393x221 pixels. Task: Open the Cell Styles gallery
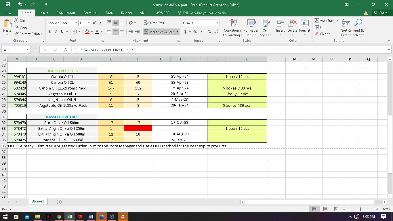click(x=266, y=28)
